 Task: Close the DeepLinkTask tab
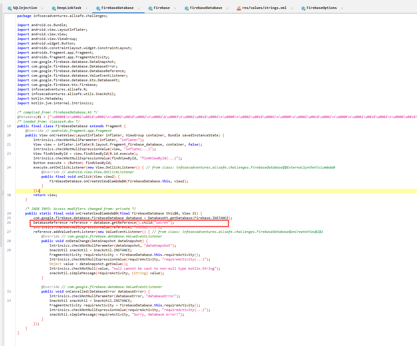tap(87, 8)
